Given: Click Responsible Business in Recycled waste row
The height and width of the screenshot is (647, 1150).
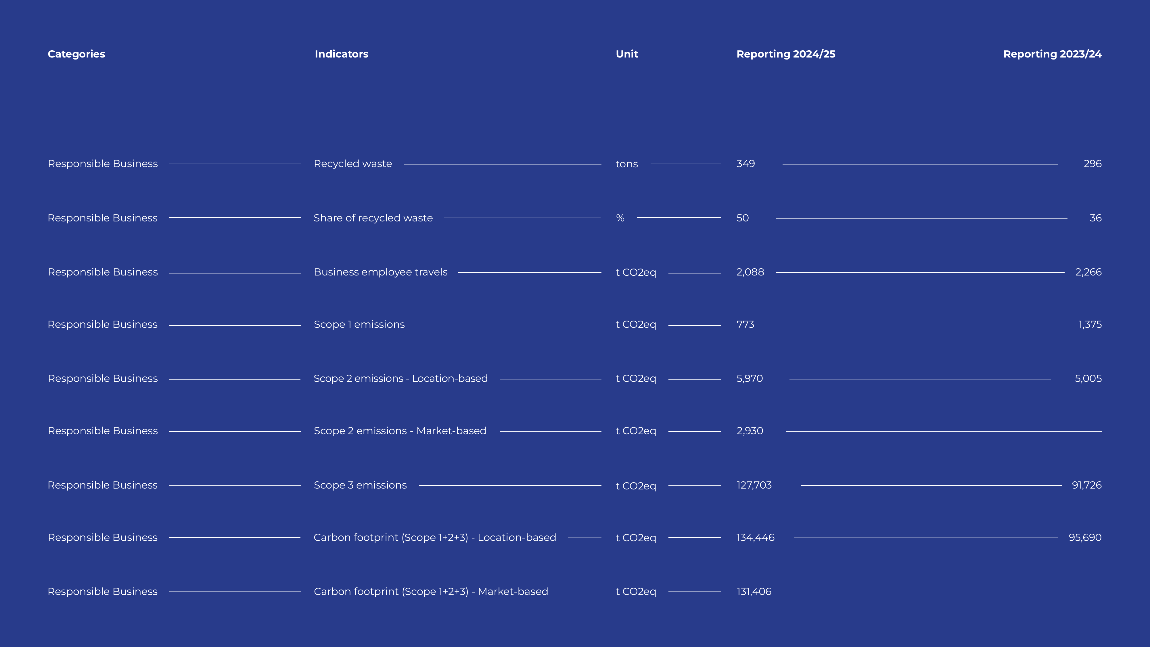Looking at the screenshot, I should click(x=103, y=164).
